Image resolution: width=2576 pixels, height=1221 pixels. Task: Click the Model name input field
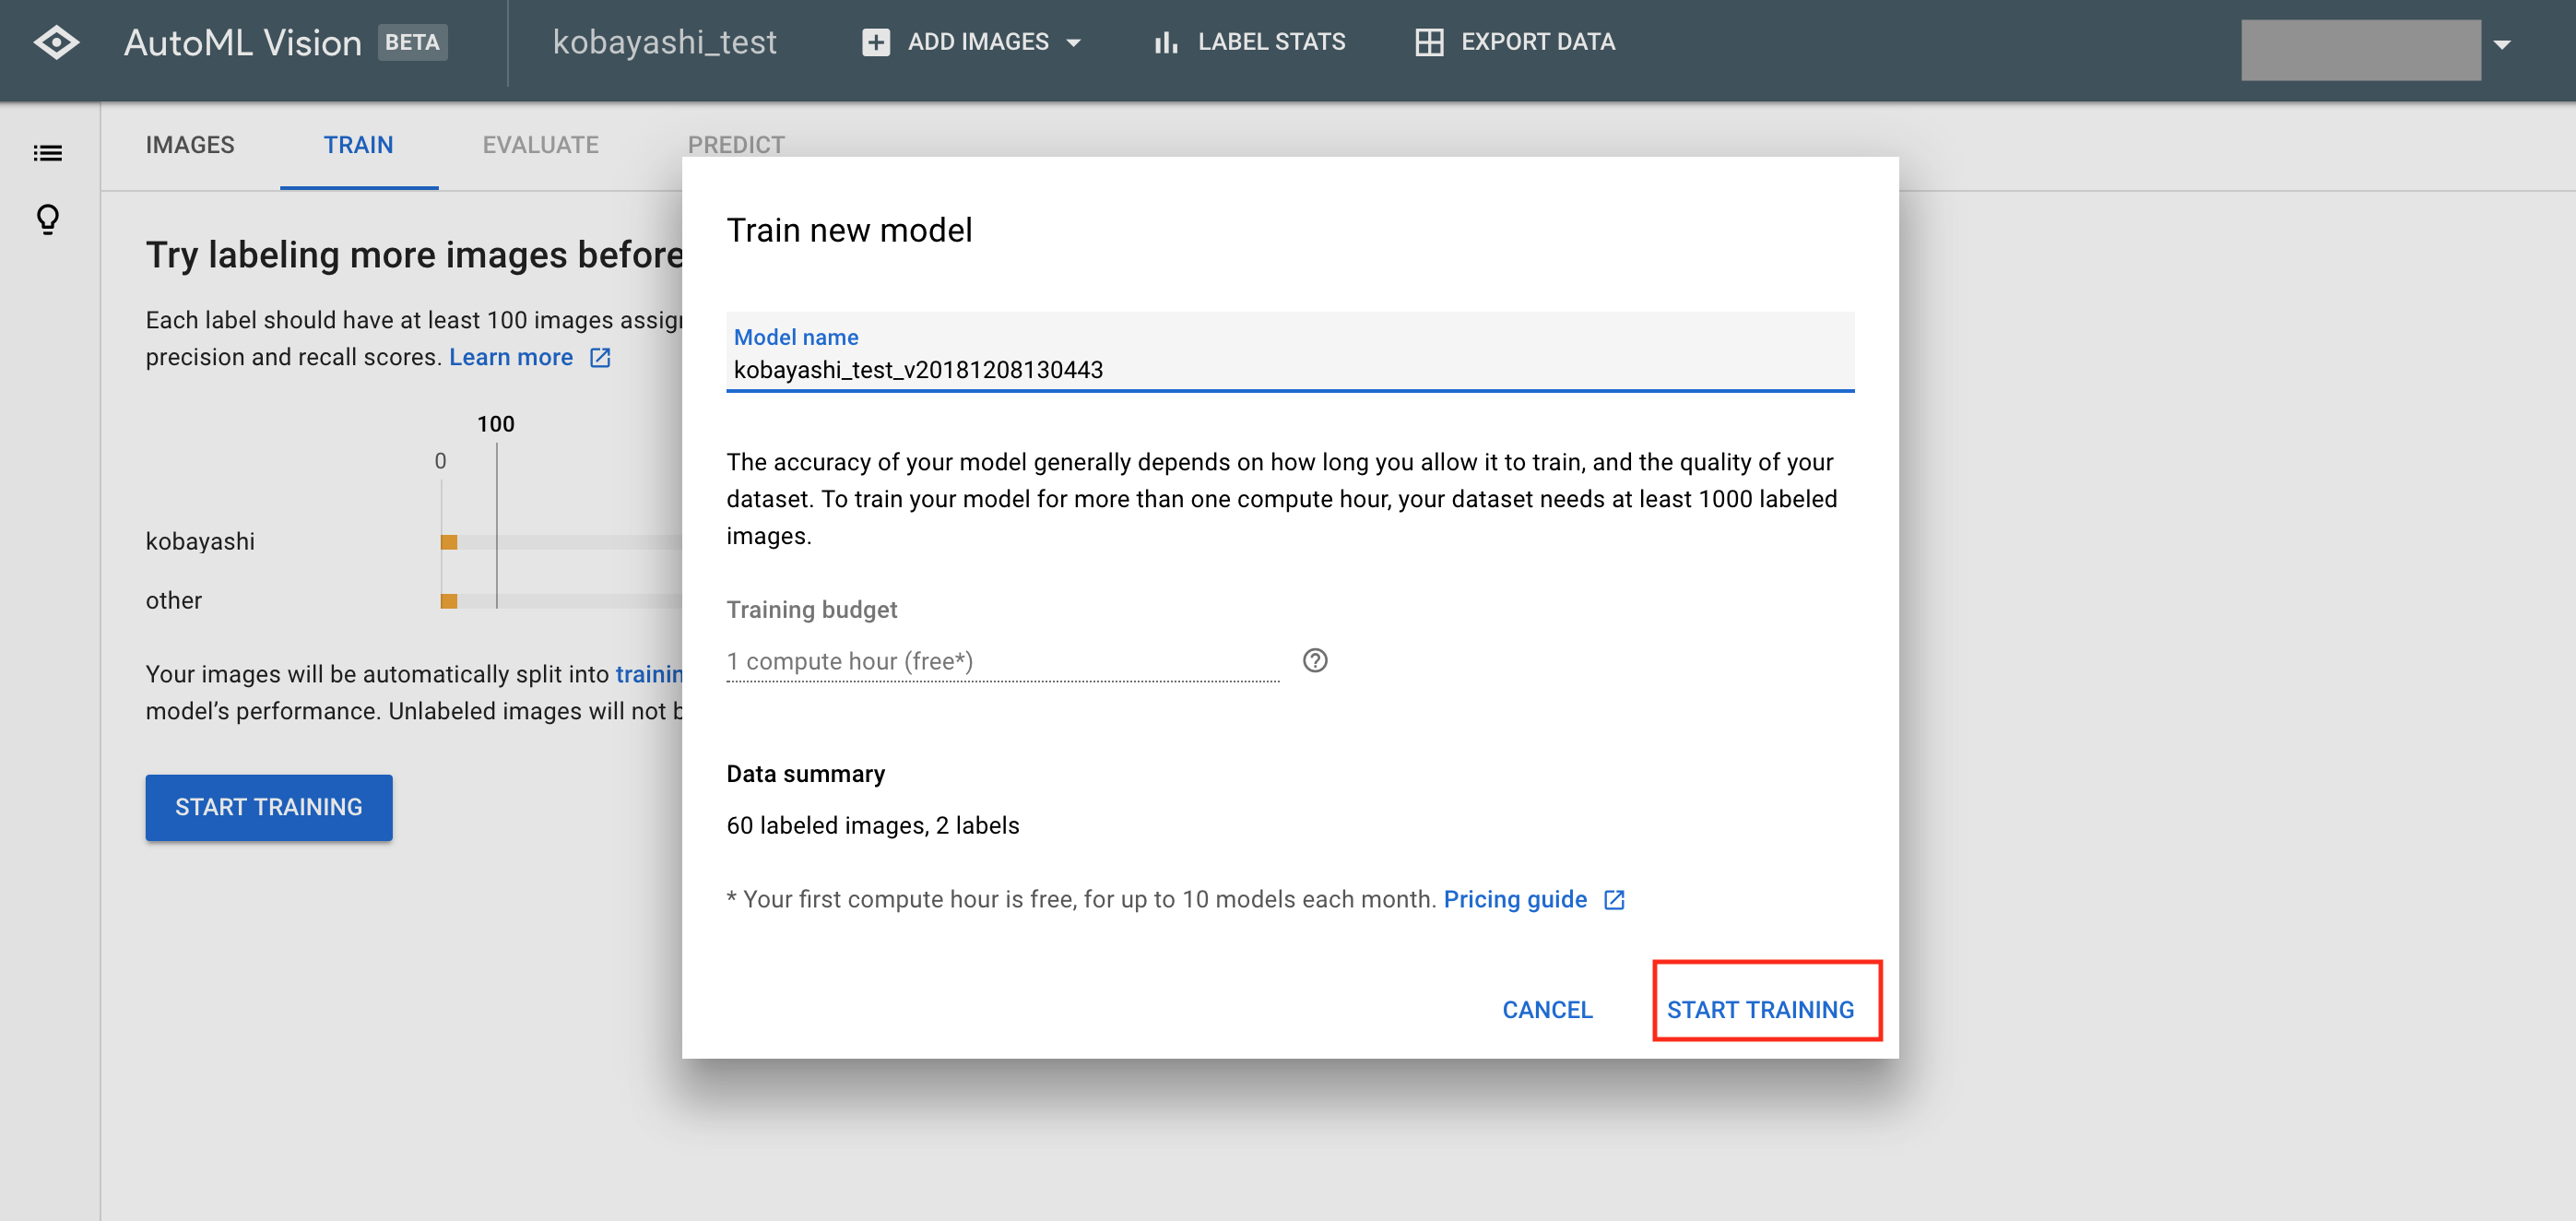[x=1289, y=352]
